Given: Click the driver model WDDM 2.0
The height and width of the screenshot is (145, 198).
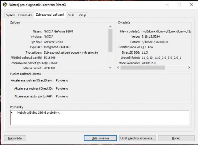Looking at the screenshot, I should 148,63.
